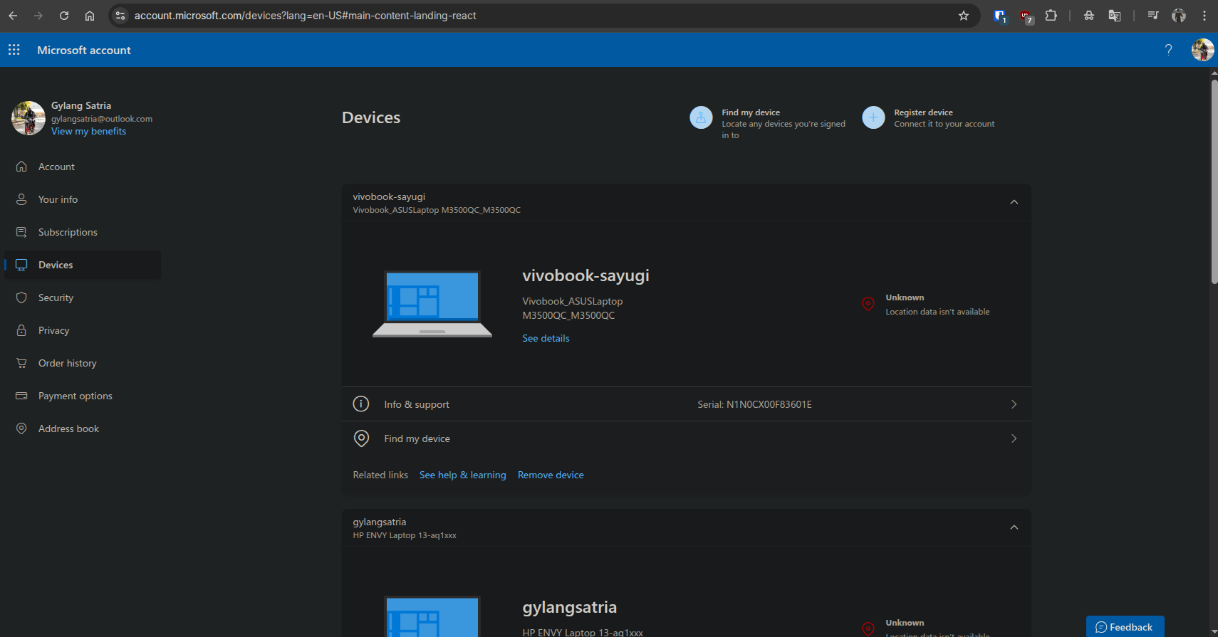Click the Remove device link

[x=551, y=475]
